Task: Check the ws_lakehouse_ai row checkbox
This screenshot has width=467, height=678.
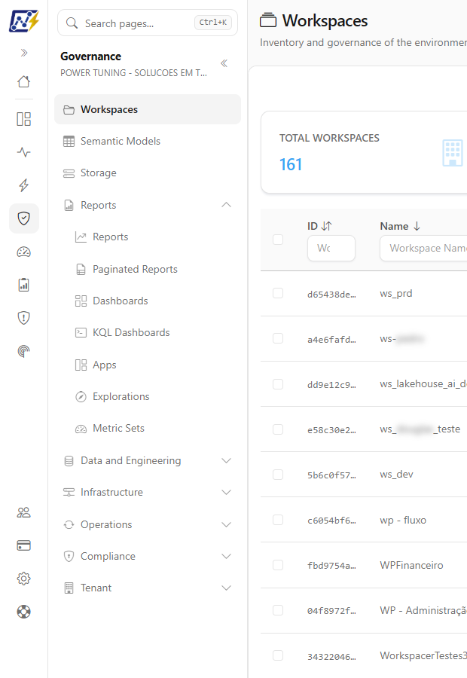Action: [x=278, y=384]
